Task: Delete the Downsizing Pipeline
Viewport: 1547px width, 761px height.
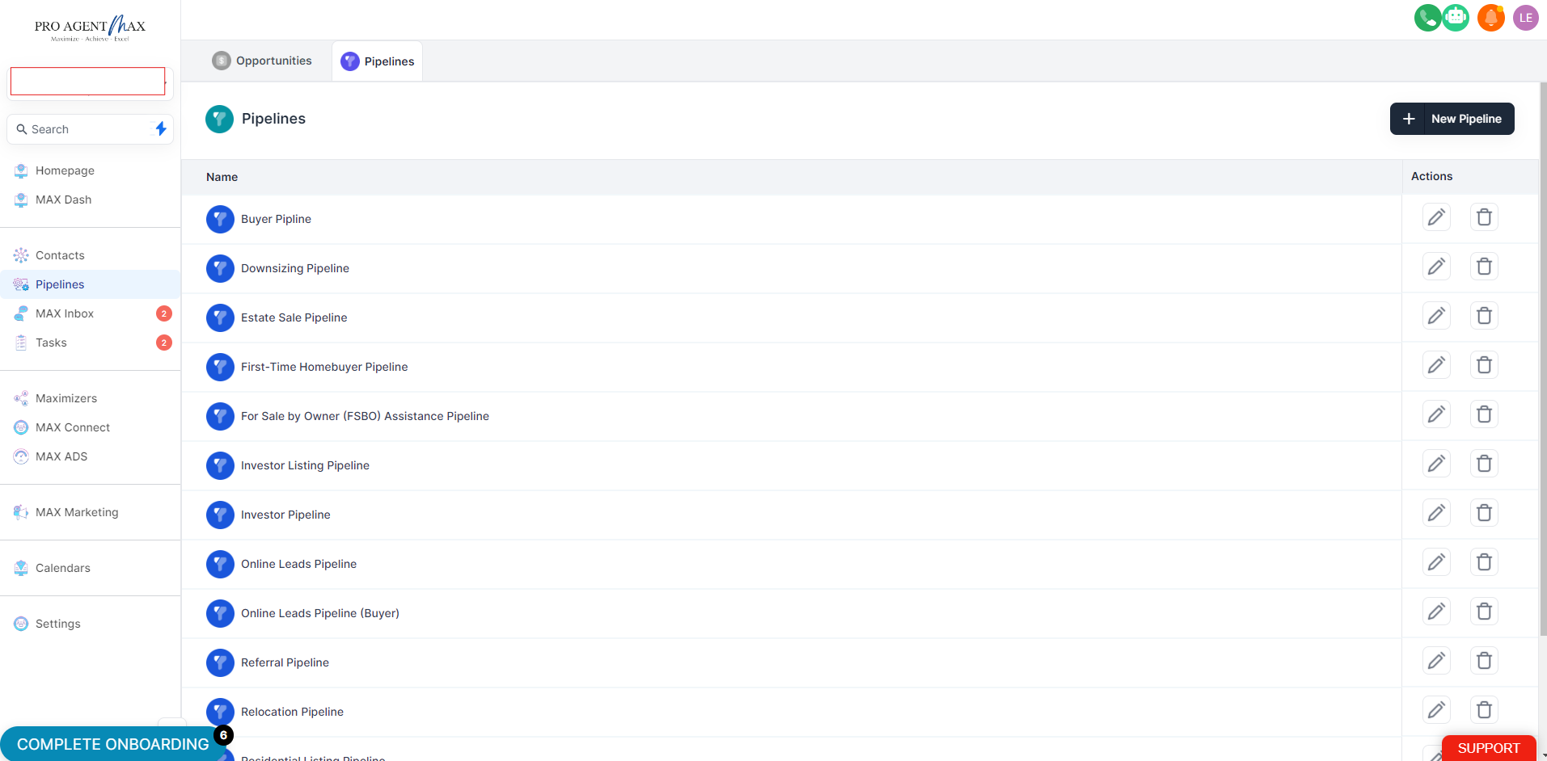Action: pos(1484,267)
